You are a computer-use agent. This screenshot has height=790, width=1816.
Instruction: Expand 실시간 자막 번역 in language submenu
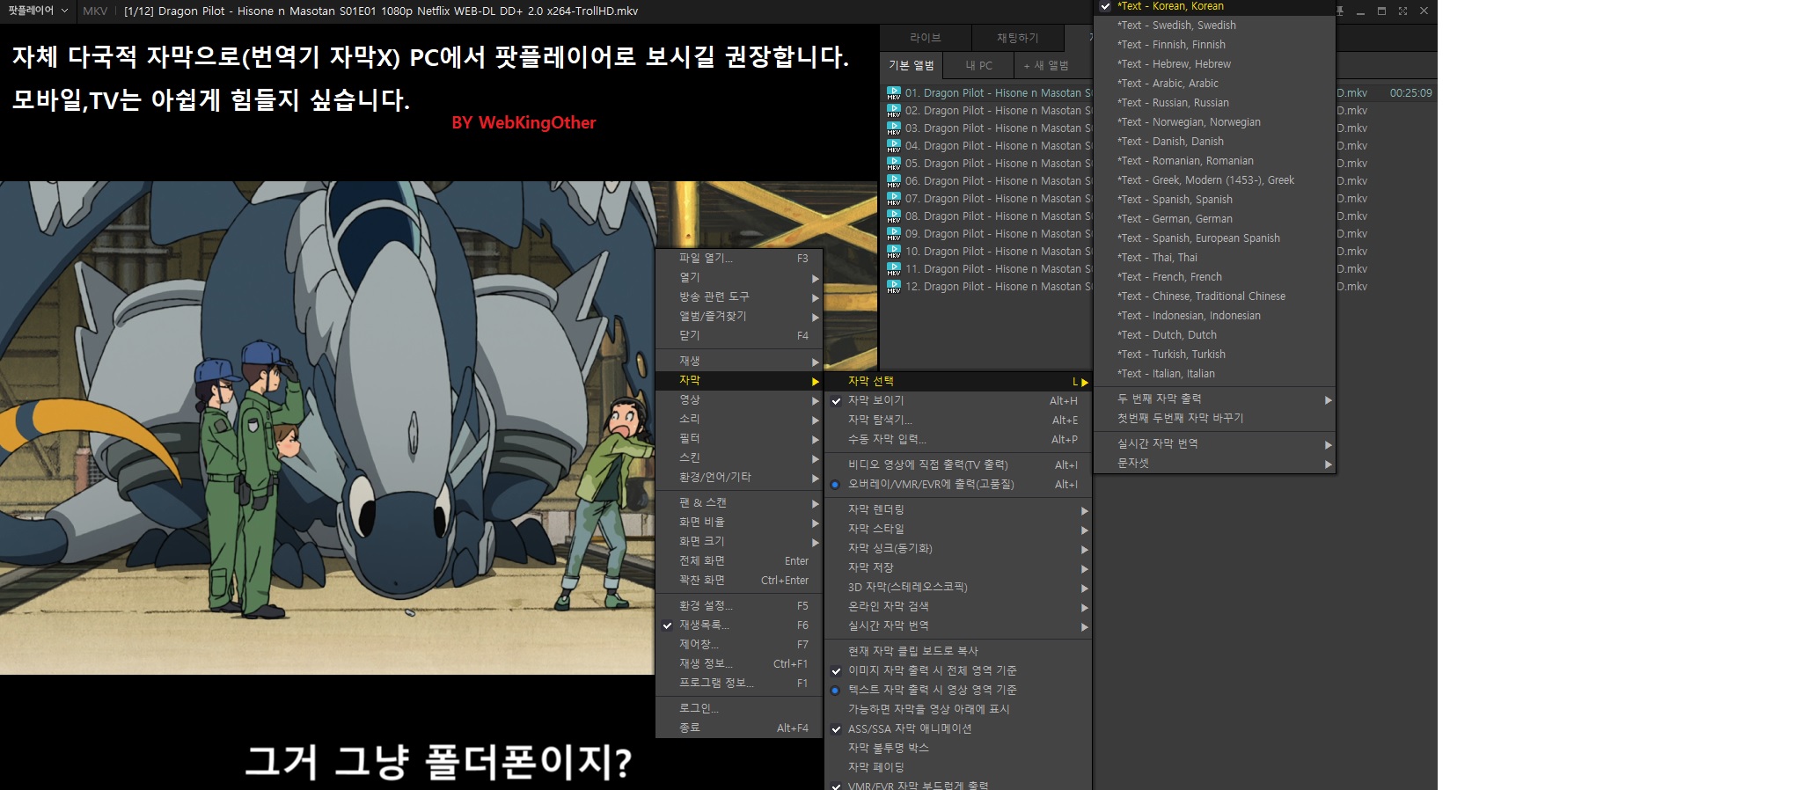click(1214, 443)
